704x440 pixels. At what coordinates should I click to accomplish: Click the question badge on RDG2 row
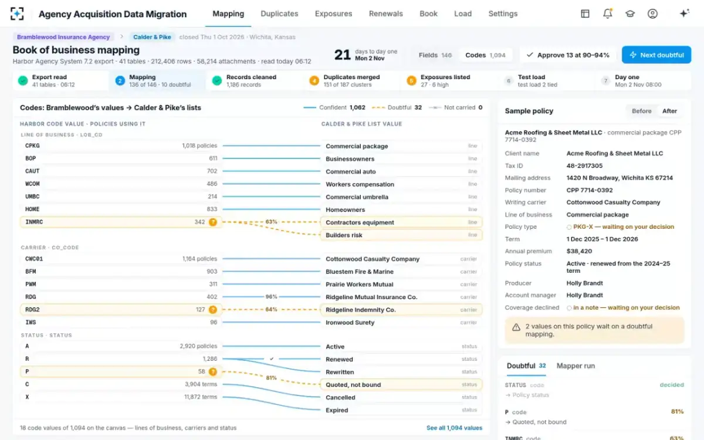point(213,310)
